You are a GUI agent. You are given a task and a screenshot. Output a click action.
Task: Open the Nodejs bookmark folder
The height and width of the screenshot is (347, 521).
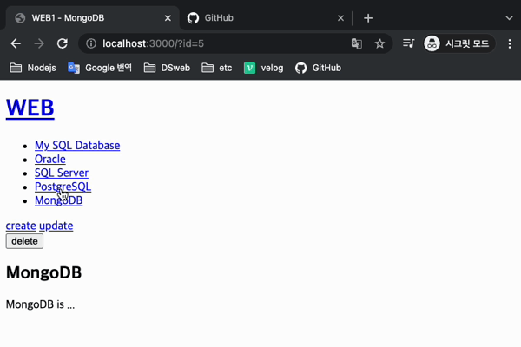tap(33, 68)
